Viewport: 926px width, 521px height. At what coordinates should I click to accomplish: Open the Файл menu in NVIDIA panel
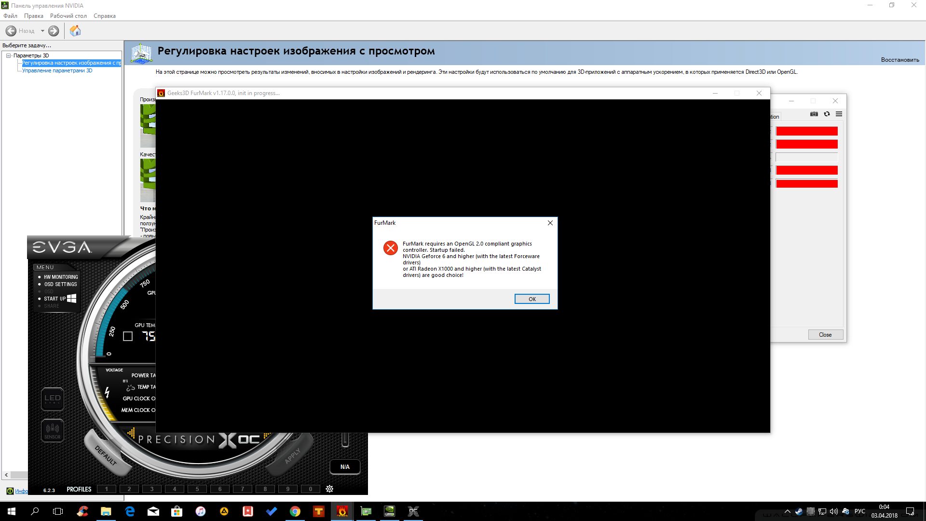pos(10,16)
